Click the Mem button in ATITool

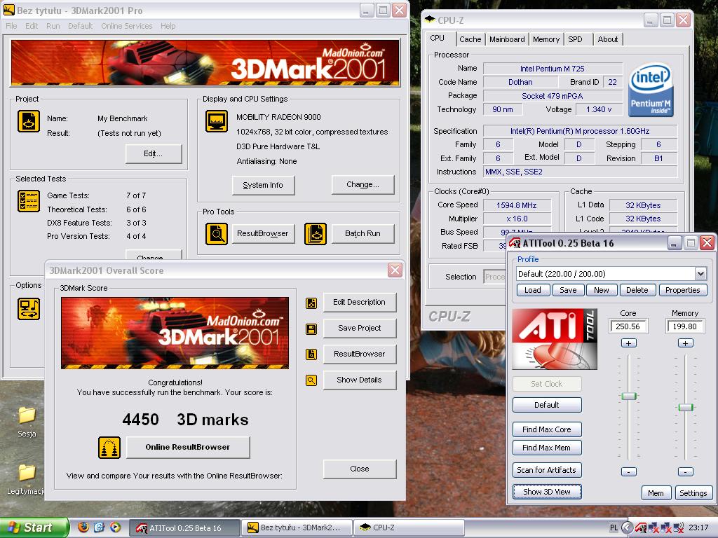(656, 493)
